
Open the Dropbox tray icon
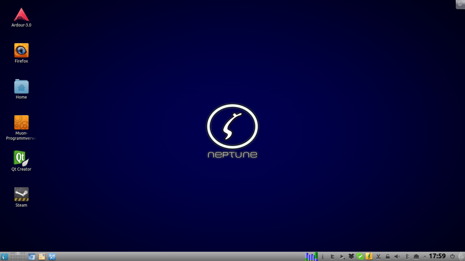[x=351, y=256]
